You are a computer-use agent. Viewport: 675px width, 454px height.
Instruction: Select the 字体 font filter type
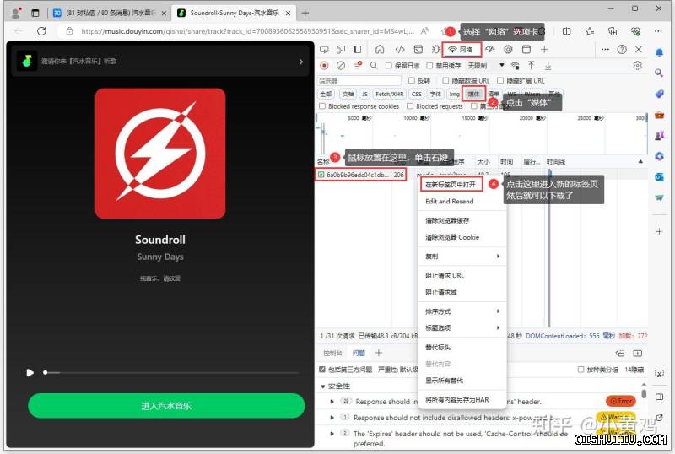click(435, 94)
